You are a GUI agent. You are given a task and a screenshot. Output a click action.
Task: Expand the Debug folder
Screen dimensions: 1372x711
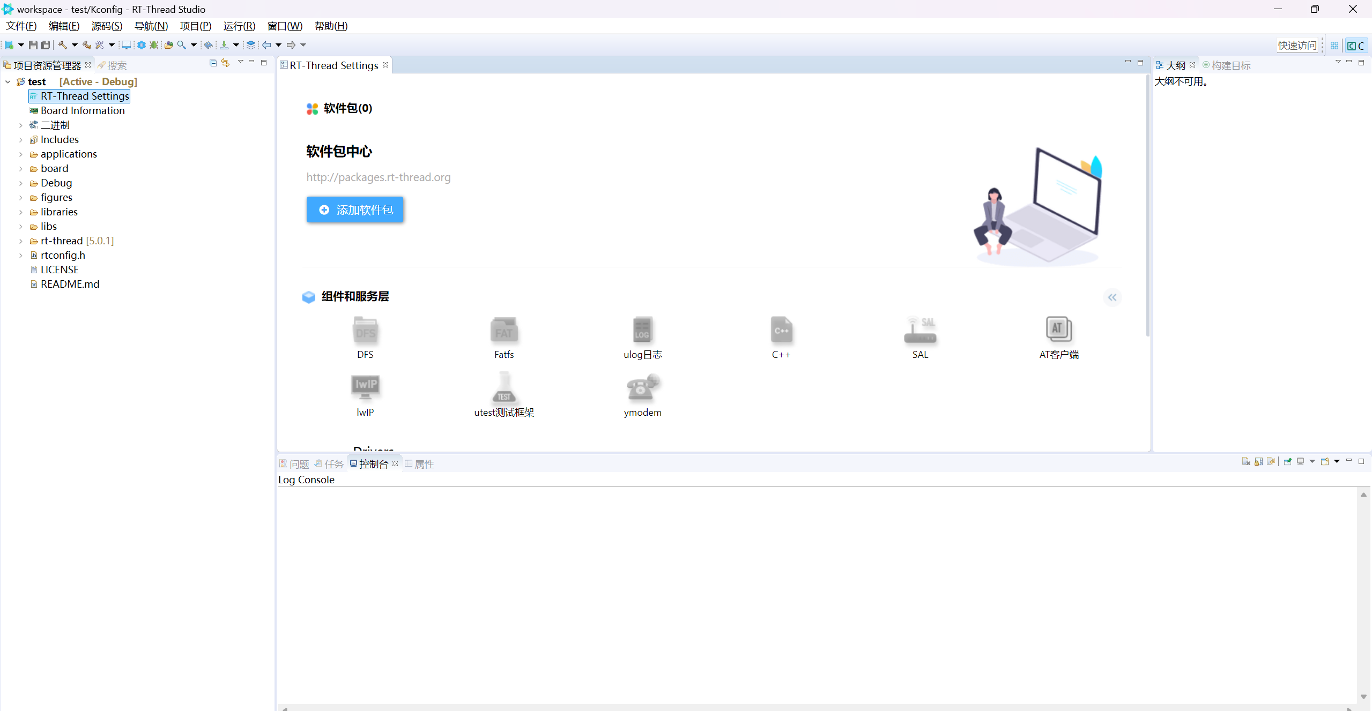coord(21,183)
